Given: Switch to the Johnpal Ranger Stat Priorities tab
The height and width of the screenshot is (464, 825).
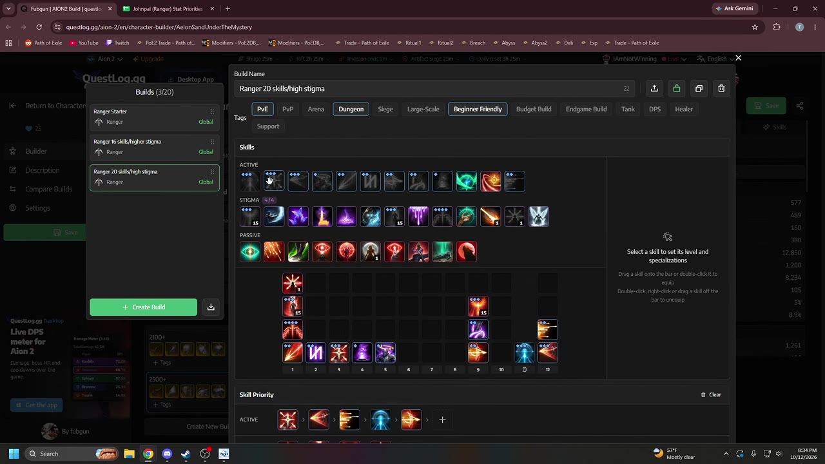Looking at the screenshot, I should coord(168,9).
